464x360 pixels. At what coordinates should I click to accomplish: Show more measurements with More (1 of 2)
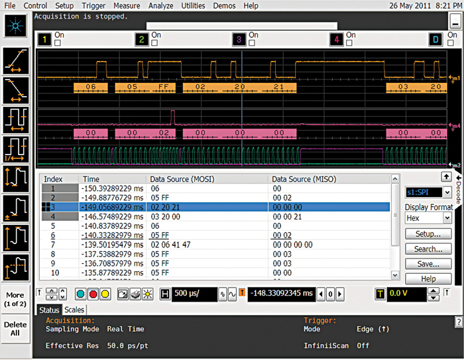point(15,298)
